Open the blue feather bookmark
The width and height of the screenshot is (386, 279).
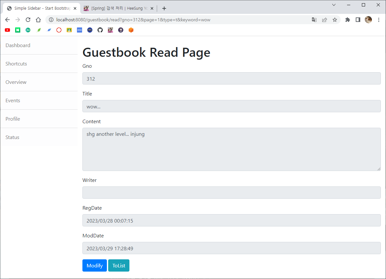[x=49, y=30]
